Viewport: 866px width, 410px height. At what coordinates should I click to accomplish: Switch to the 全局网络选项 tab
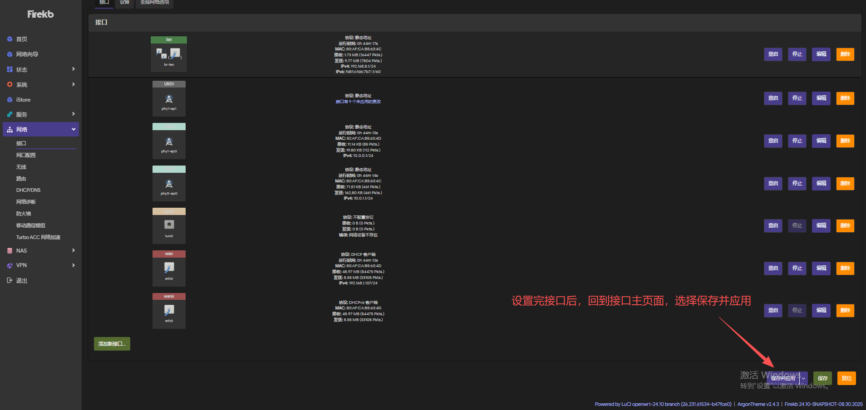pyautogui.click(x=154, y=3)
